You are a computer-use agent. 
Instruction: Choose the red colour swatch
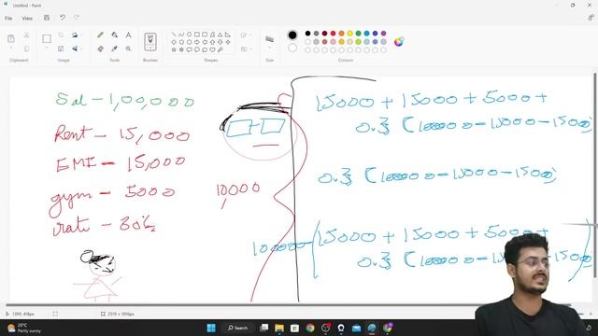click(x=333, y=34)
